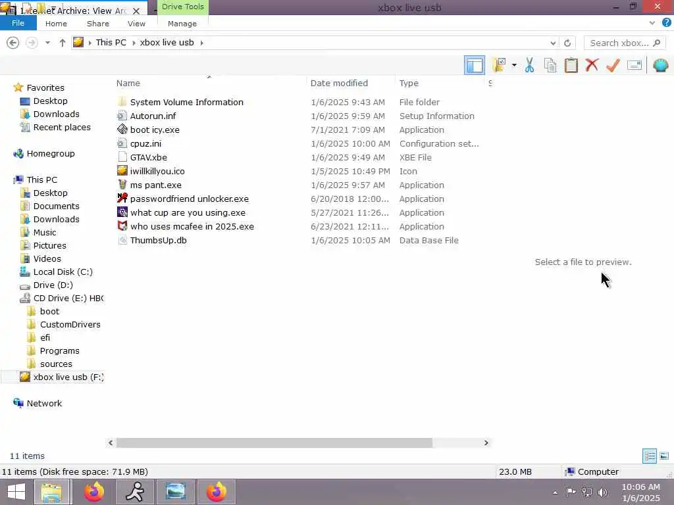674x505 pixels.
Task: Sort by the Date modified column header
Action: point(339,84)
